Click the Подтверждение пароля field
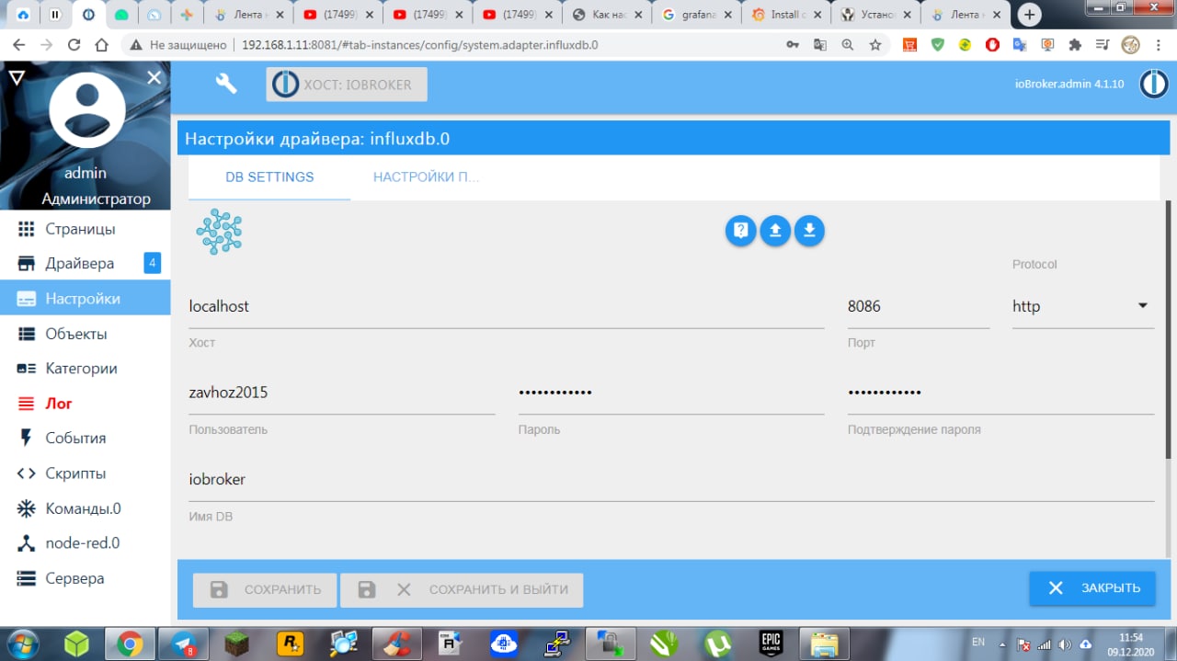The image size is (1177, 661). click(x=1000, y=393)
